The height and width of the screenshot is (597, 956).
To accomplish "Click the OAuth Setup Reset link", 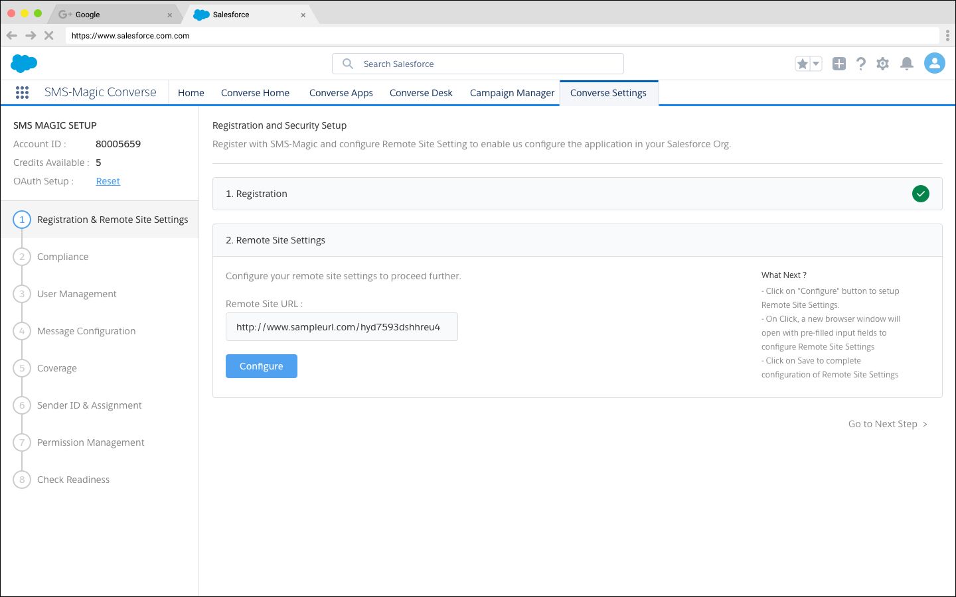I will (108, 181).
